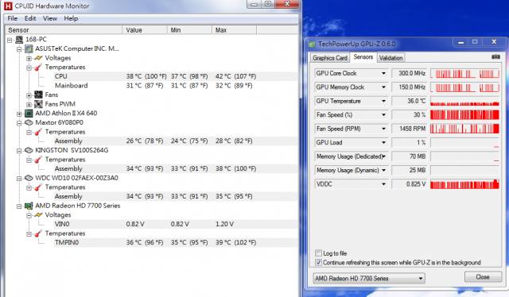Click the GPU-Z title bar icon

point(312,44)
